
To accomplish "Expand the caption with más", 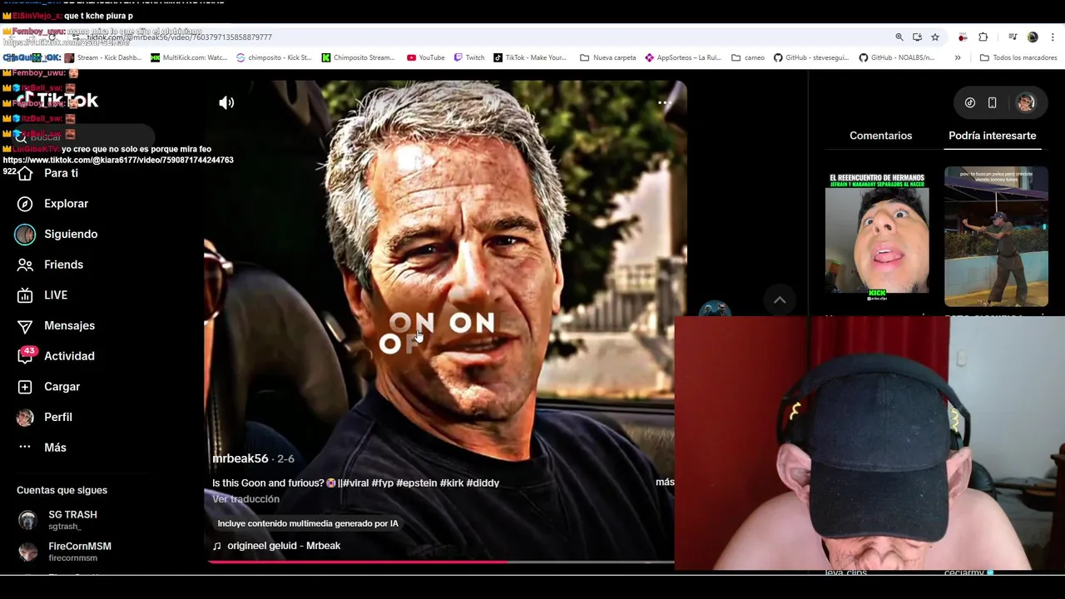I will tap(665, 482).
